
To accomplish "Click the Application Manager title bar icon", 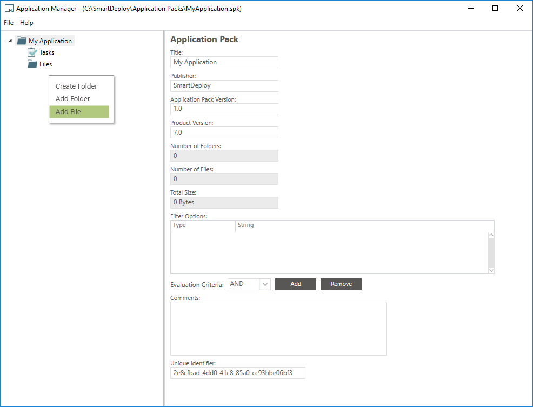I will pyautogui.click(x=9, y=9).
